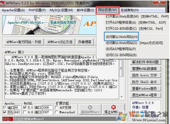The image size is (170, 124).
Task: Open the 作者博客 button
Action: (x=85, y=42)
